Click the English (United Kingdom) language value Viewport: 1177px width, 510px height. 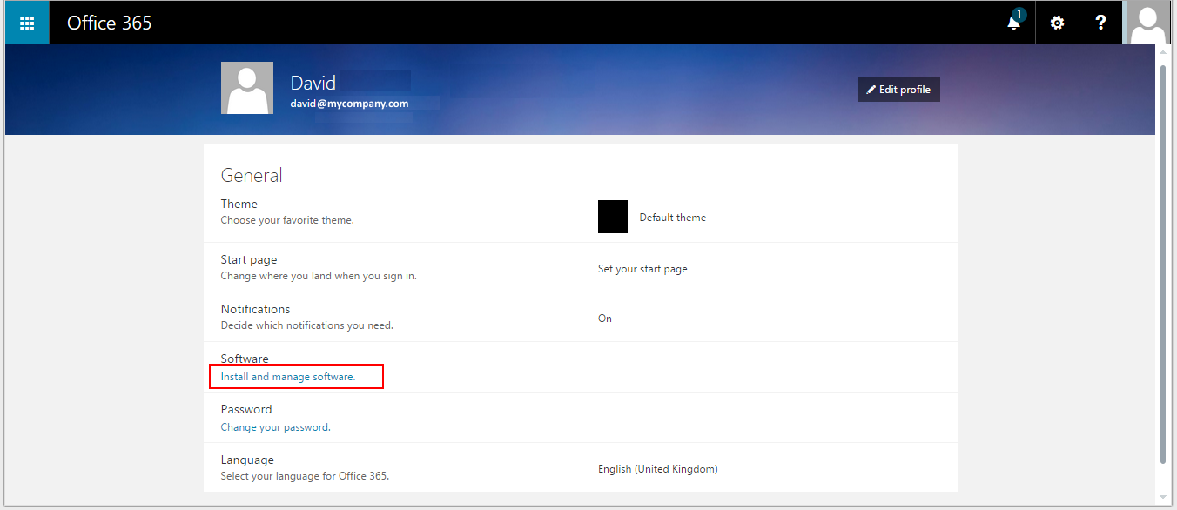pyautogui.click(x=658, y=469)
